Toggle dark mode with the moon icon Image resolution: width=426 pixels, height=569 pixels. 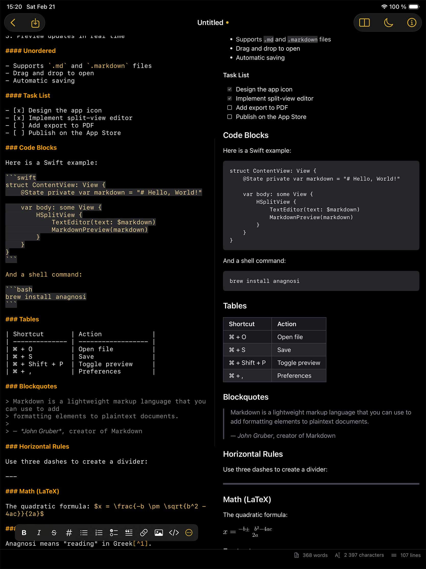388,23
